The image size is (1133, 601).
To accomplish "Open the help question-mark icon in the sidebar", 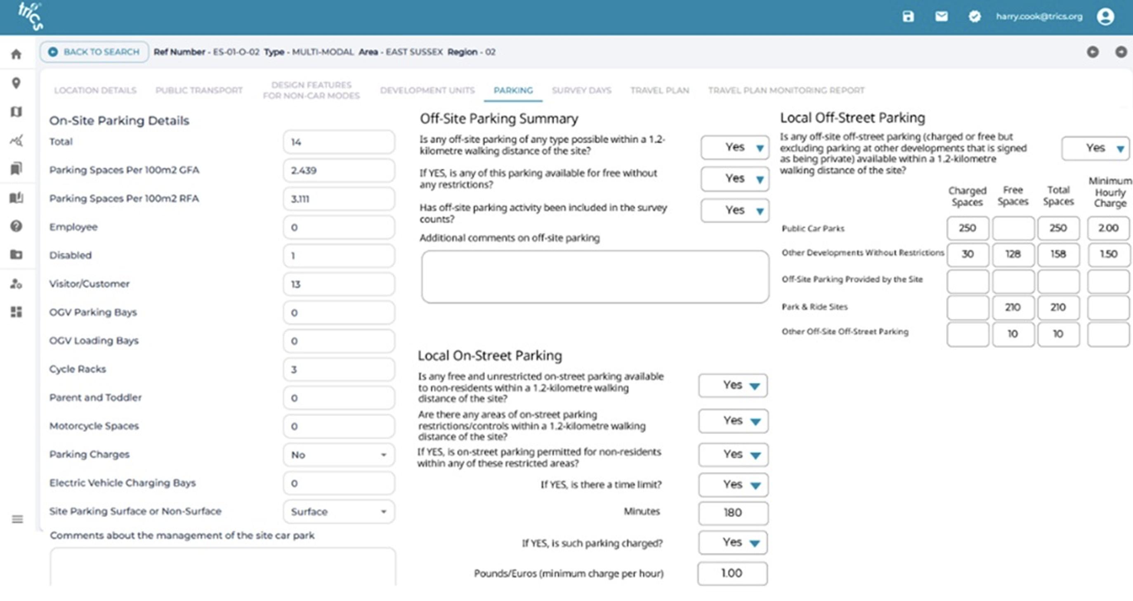I will coord(16,227).
